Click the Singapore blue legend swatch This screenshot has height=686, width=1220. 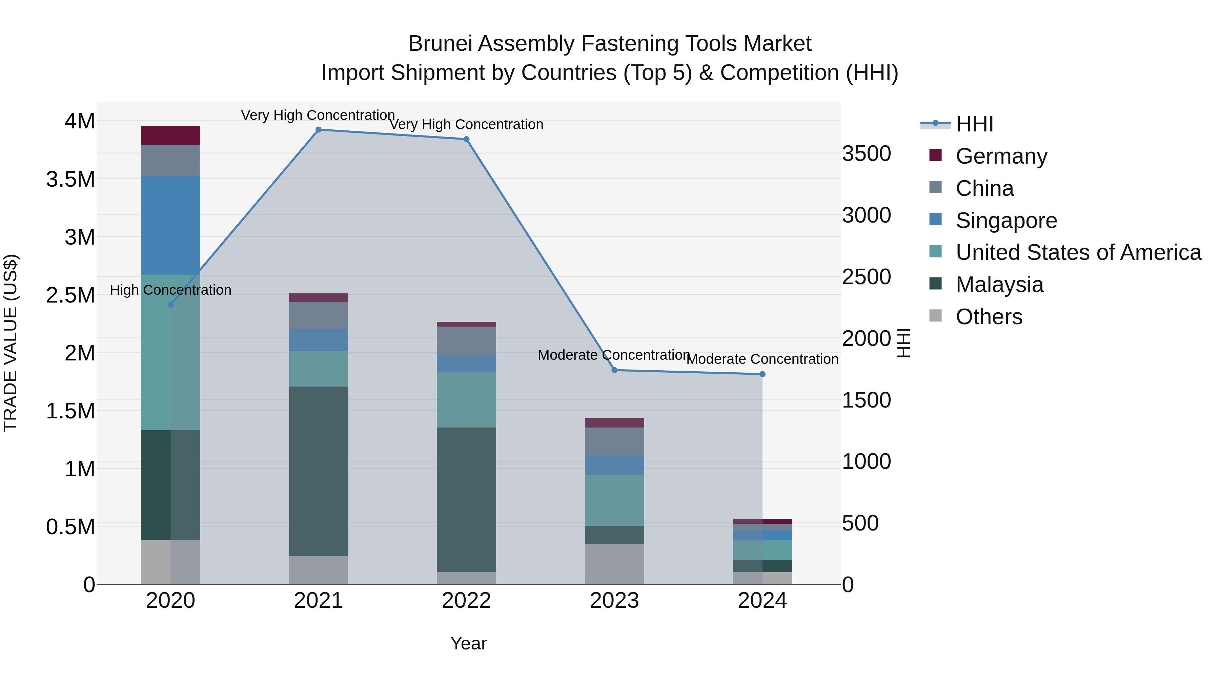point(935,219)
